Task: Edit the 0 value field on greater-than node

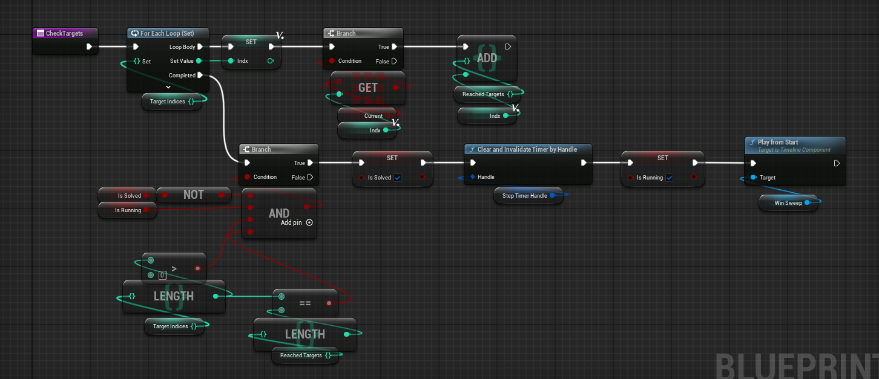Action: click(162, 275)
